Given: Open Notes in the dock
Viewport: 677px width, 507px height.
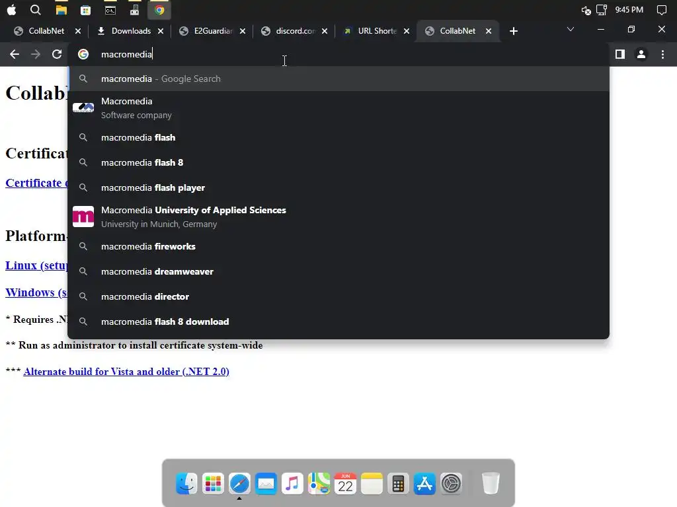Looking at the screenshot, I should click(x=372, y=483).
